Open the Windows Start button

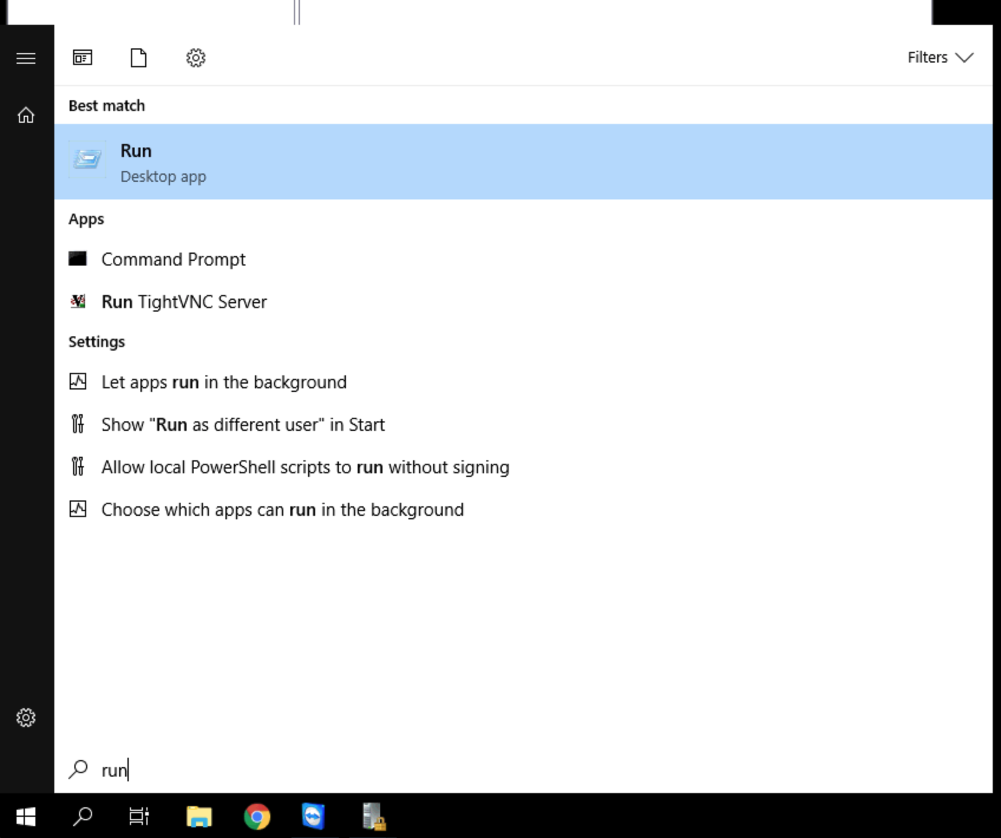click(x=26, y=817)
